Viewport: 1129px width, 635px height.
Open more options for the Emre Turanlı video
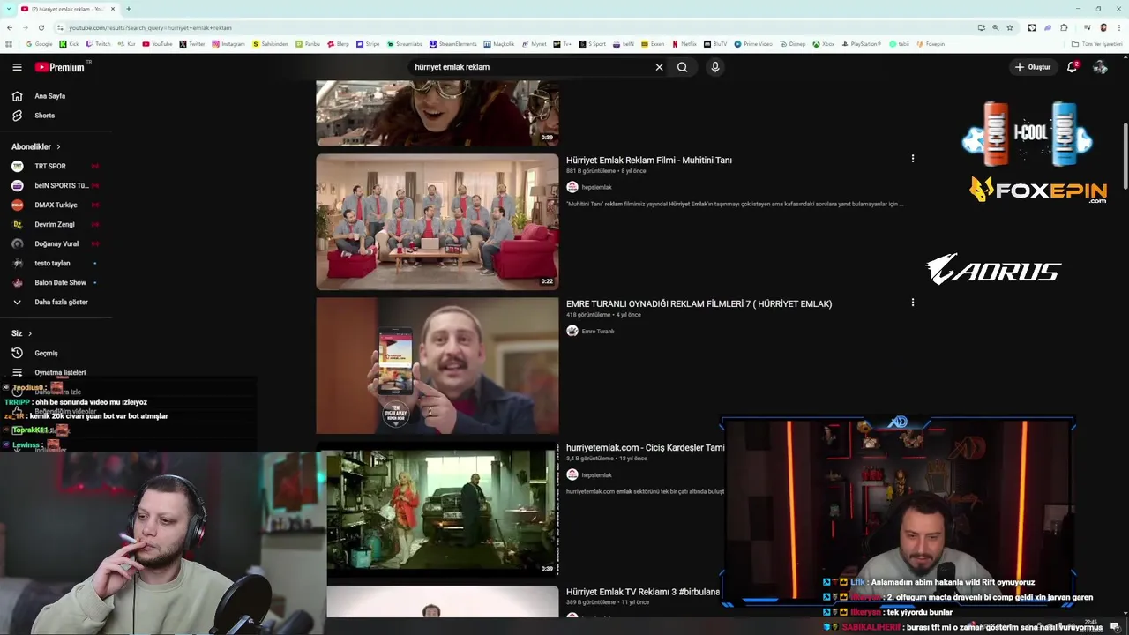click(x=913, y=303)
